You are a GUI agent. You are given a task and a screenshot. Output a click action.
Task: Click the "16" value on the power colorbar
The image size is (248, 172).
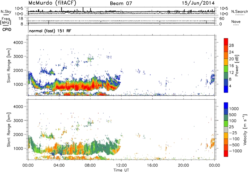coord(231,66)
